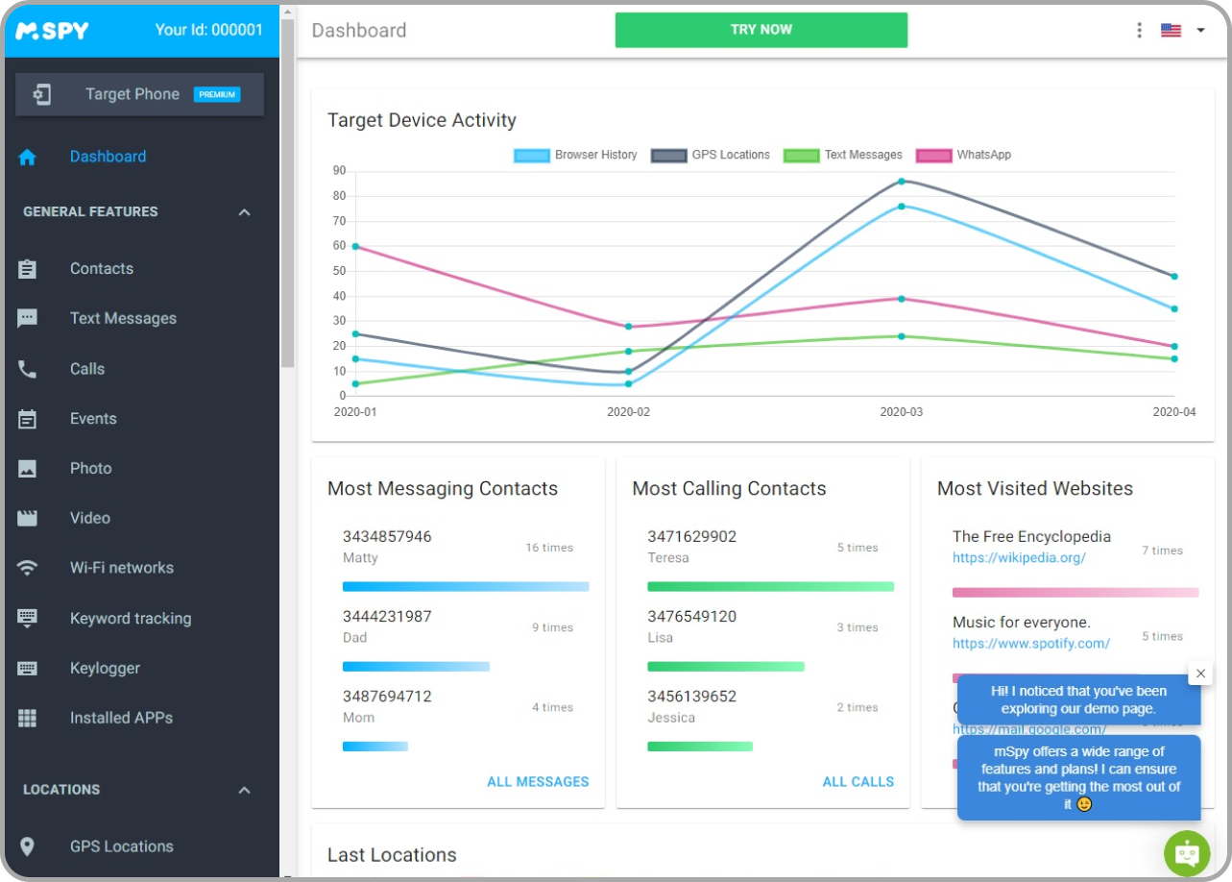Click contact number 3444231987
The image size is (1232, 882).
tap(387, 616)
